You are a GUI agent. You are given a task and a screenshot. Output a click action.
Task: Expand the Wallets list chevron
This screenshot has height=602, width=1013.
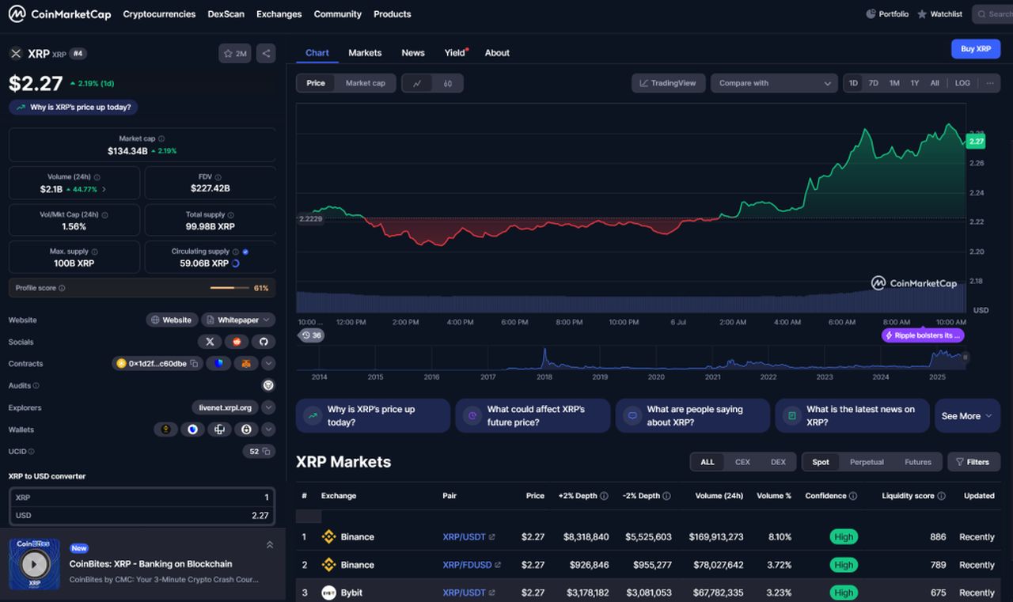coord(267,429)
